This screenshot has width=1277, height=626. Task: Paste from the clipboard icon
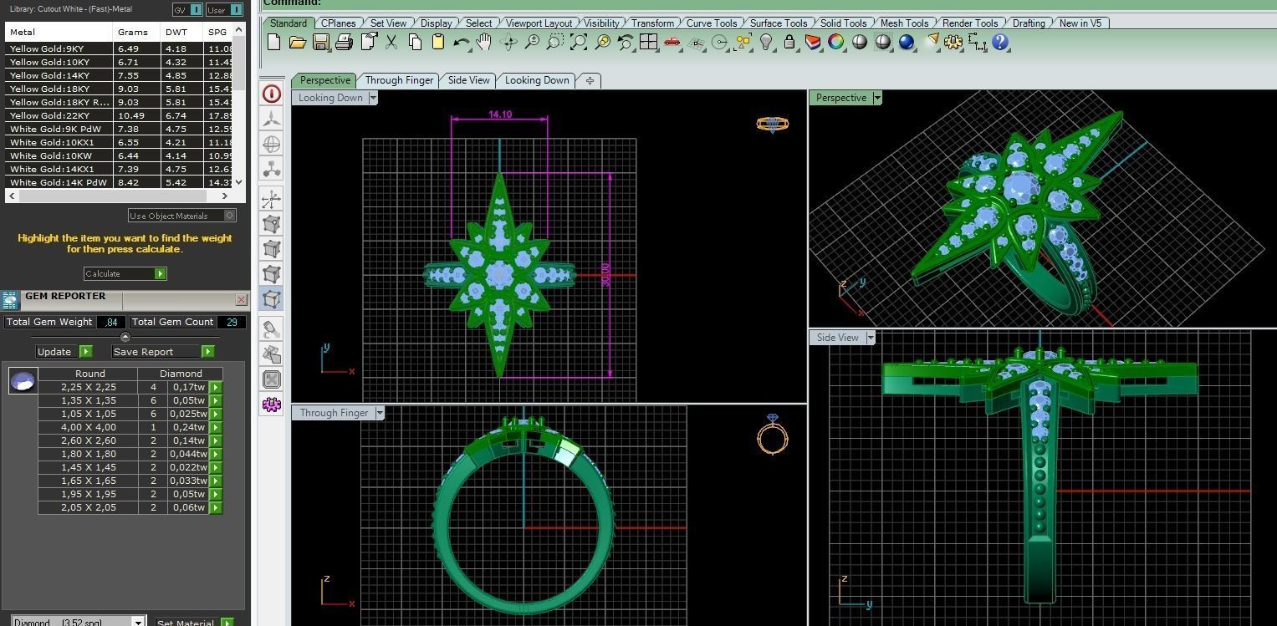437,42
